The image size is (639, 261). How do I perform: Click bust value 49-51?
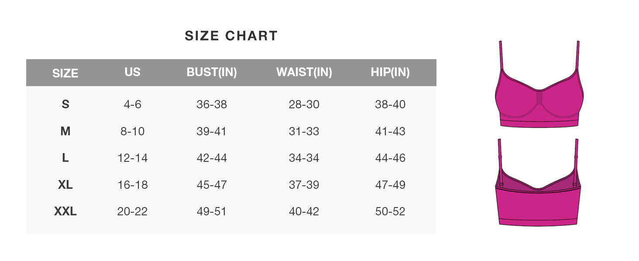click(212, 212)
